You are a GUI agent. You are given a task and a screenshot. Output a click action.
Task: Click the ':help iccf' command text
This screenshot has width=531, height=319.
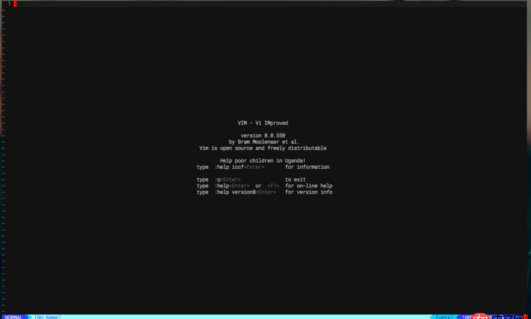point(229,167)
